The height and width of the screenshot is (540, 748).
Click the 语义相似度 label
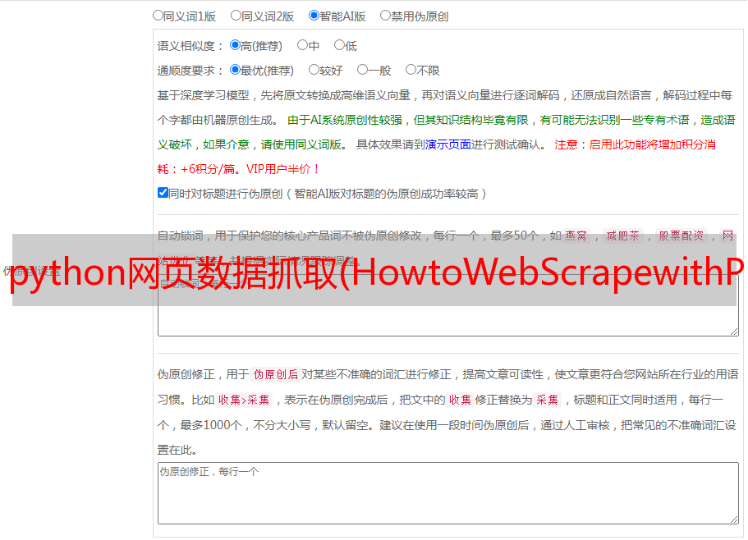tap(190, 46)
